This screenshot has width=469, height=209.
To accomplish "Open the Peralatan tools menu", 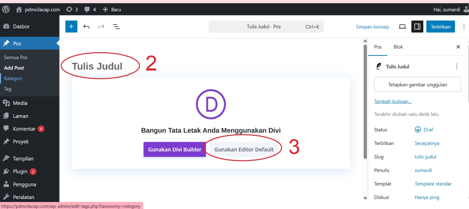I will 30,197.
